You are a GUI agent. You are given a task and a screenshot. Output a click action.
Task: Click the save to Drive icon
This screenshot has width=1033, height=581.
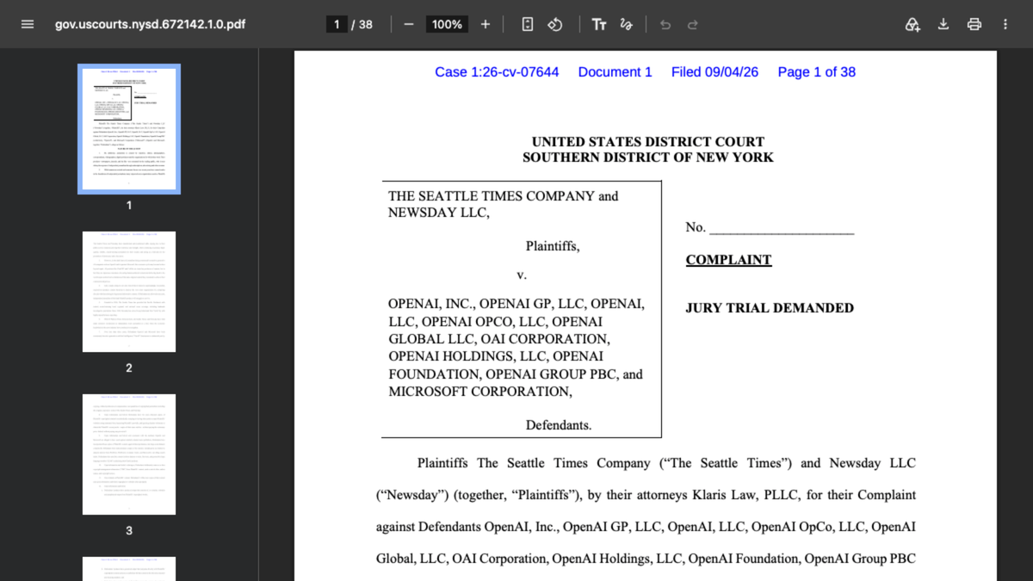[x=912, y=24]
